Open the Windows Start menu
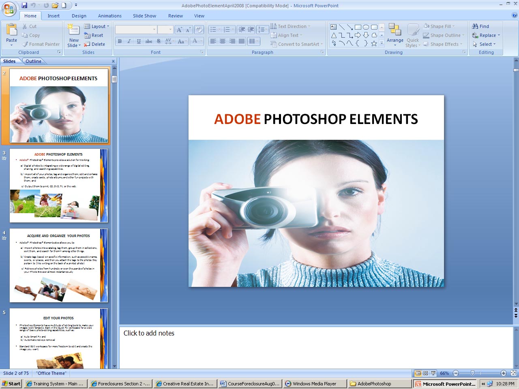The image size is (519, 389). click(x=11, y=384)
